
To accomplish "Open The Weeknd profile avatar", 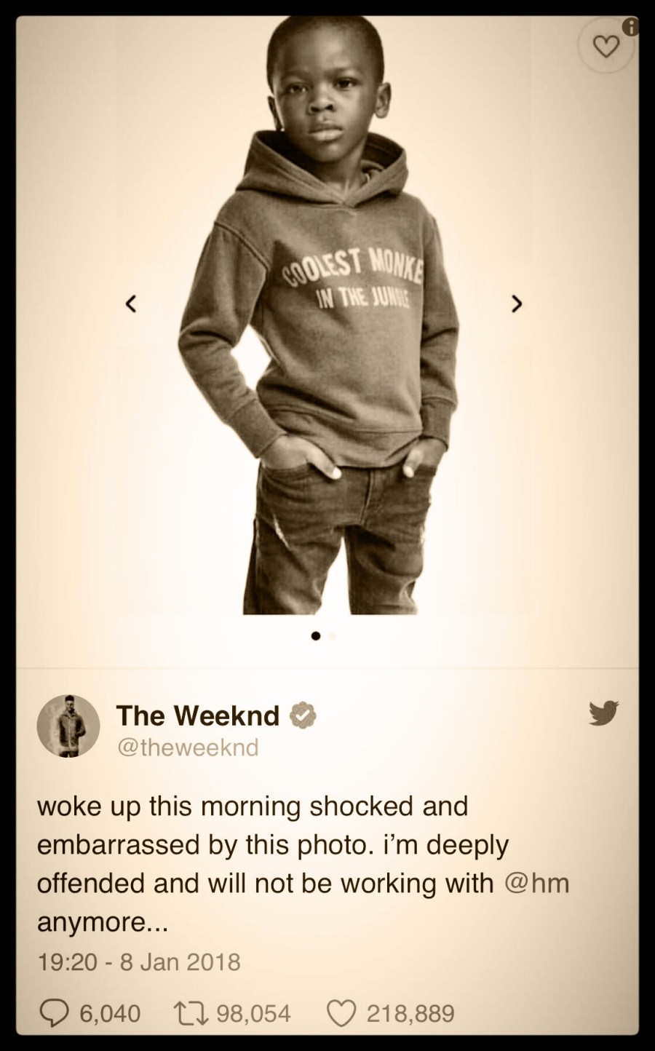I will [x=68, y=726].
